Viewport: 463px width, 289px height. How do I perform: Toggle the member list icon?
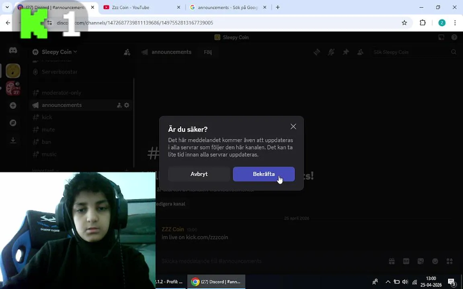click(x=360, y=52)
